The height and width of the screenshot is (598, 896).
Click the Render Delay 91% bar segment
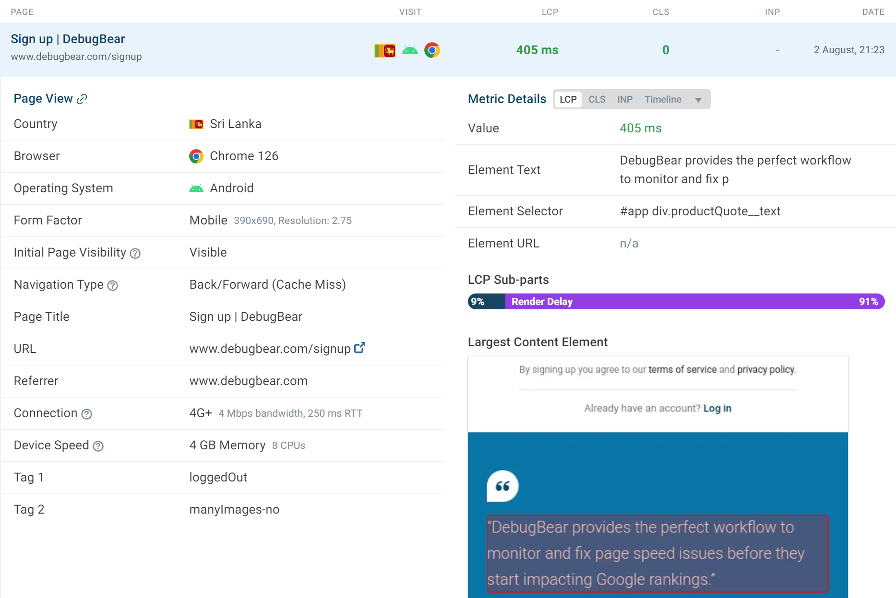coord(695,302)
